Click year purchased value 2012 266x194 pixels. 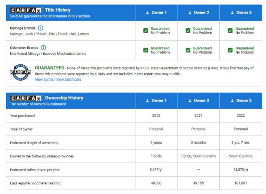tap(156, 116)
